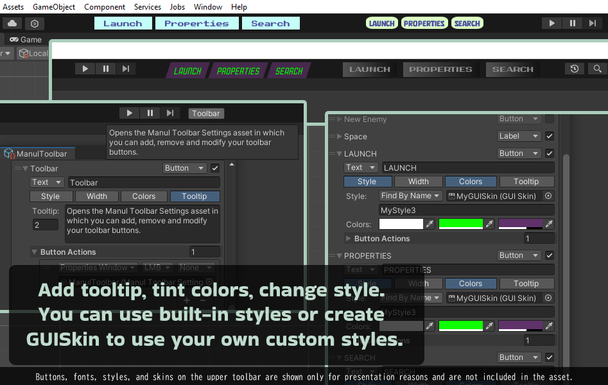The height and width of the screenshot is (385, 608).
Task: Click pause button beside purple LAUNCH button
Action: point(105,69)
